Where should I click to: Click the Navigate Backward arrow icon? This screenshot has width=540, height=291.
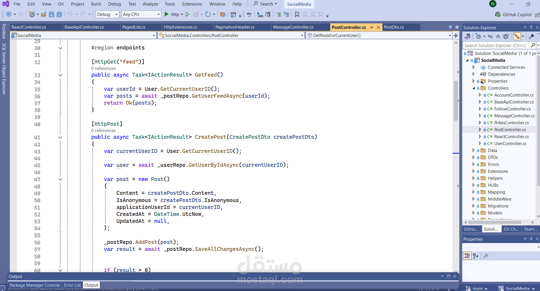[x=9, y=14]
